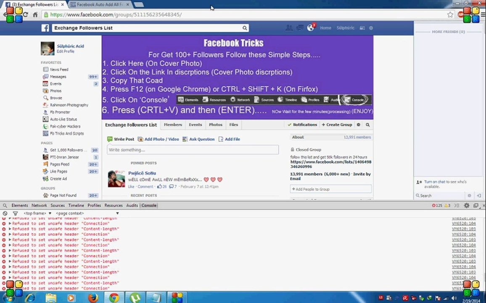Toggle Notifications checkmark for group

click(302, 125)
